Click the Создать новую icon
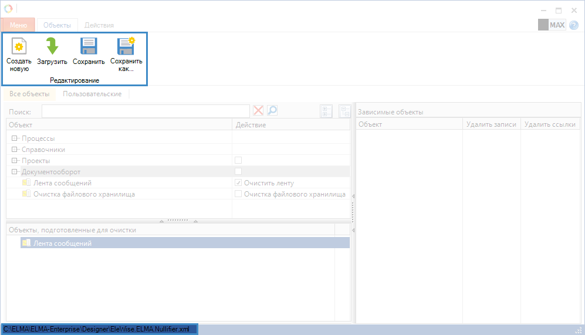585x335 pixels. (x=19, y=46)
